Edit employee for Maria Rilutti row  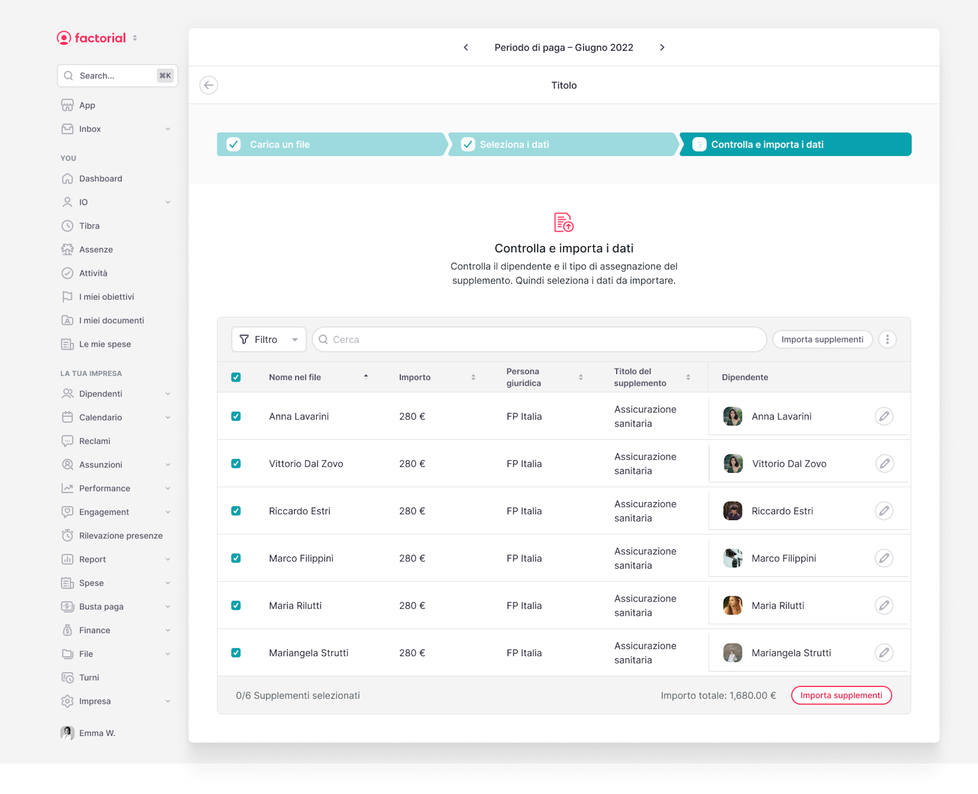click(x=884, y=605)
